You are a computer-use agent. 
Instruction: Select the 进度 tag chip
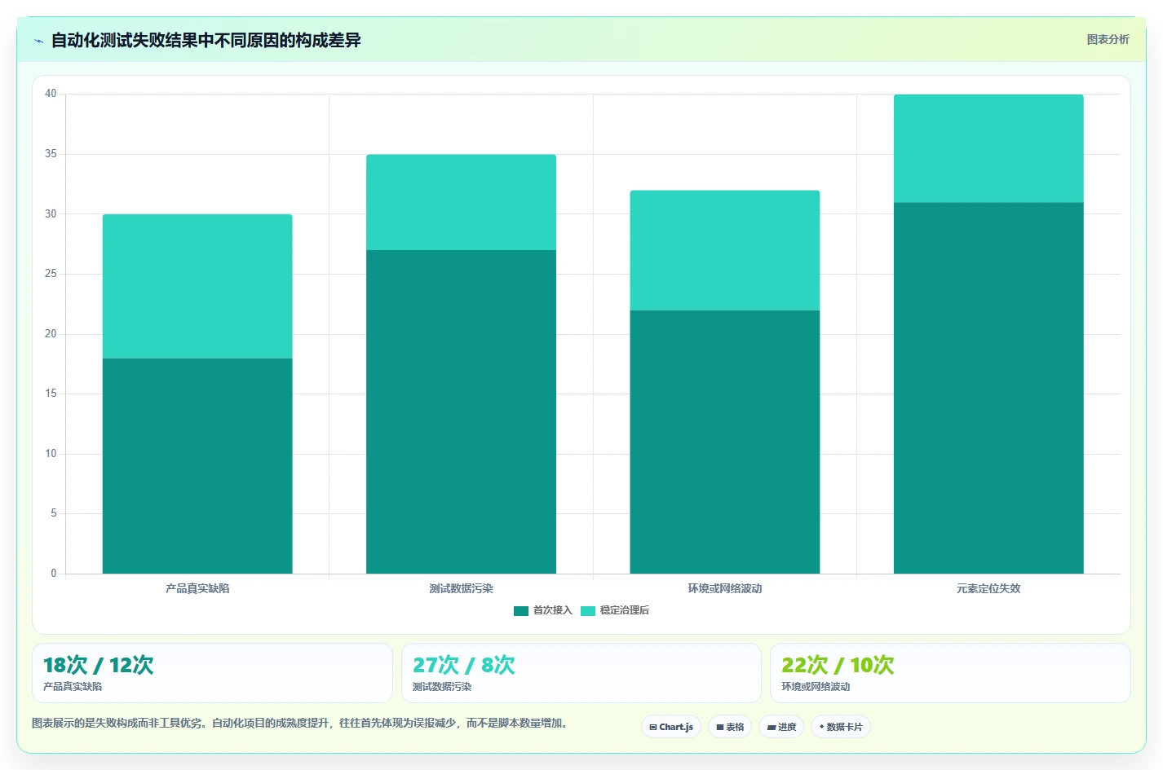781,727
